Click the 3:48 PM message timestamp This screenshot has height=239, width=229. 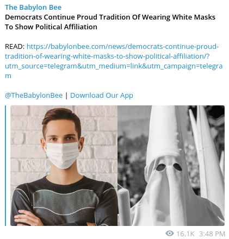212,234
